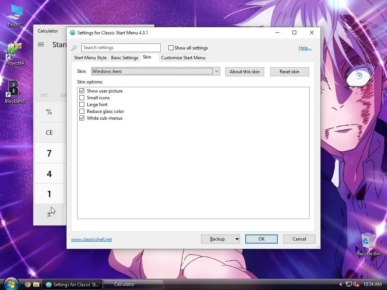
Task: Expand the Backup button dropdown arrow
Action: pos(237,239)
